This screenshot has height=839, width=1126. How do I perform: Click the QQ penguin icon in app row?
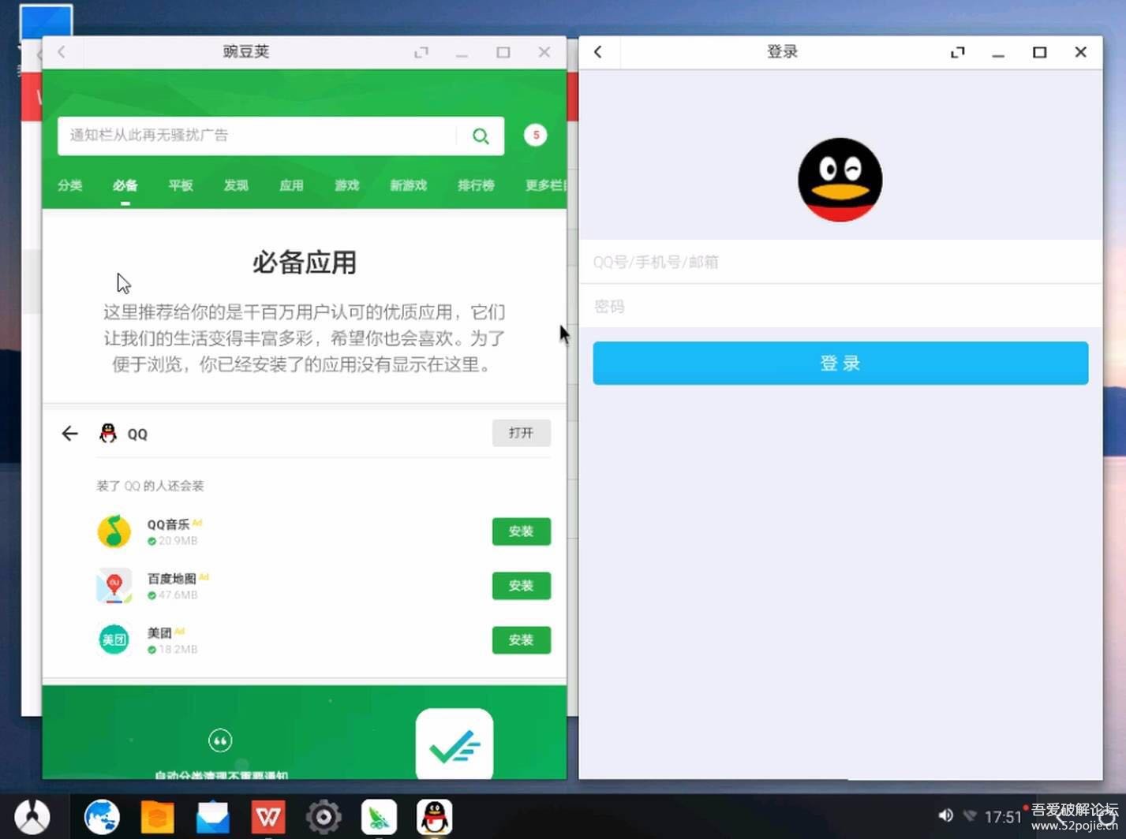coord(108,433)
